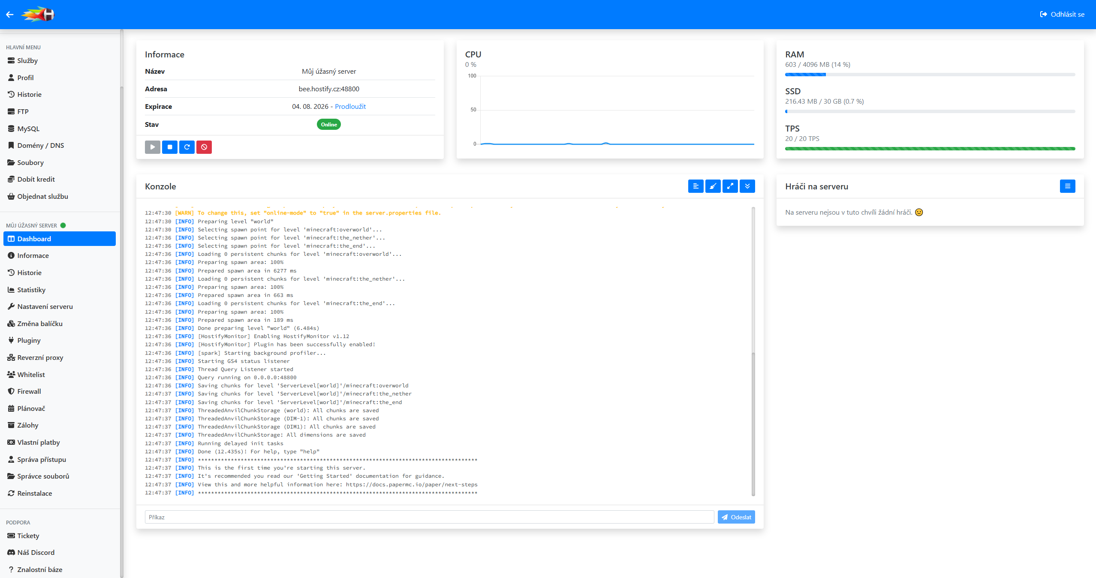This screenshot has width=1096, height=578.
Task: Click the Konzole panel heading
Action: pyautogui.click(x=160, y=186)
